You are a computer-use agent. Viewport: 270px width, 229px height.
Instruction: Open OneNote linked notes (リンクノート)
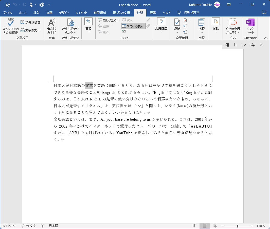click(250, 26)
